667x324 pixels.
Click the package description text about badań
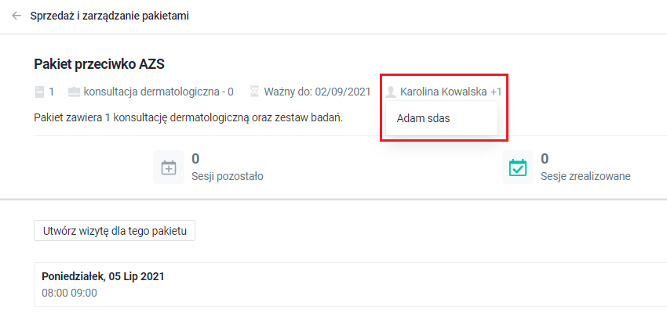(189, 117)
